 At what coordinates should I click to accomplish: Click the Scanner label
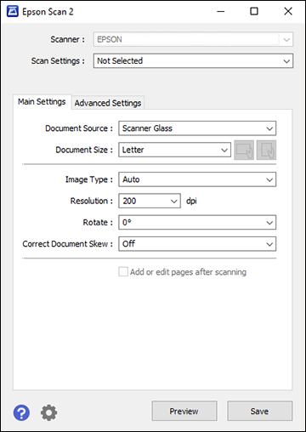[67, 39]
